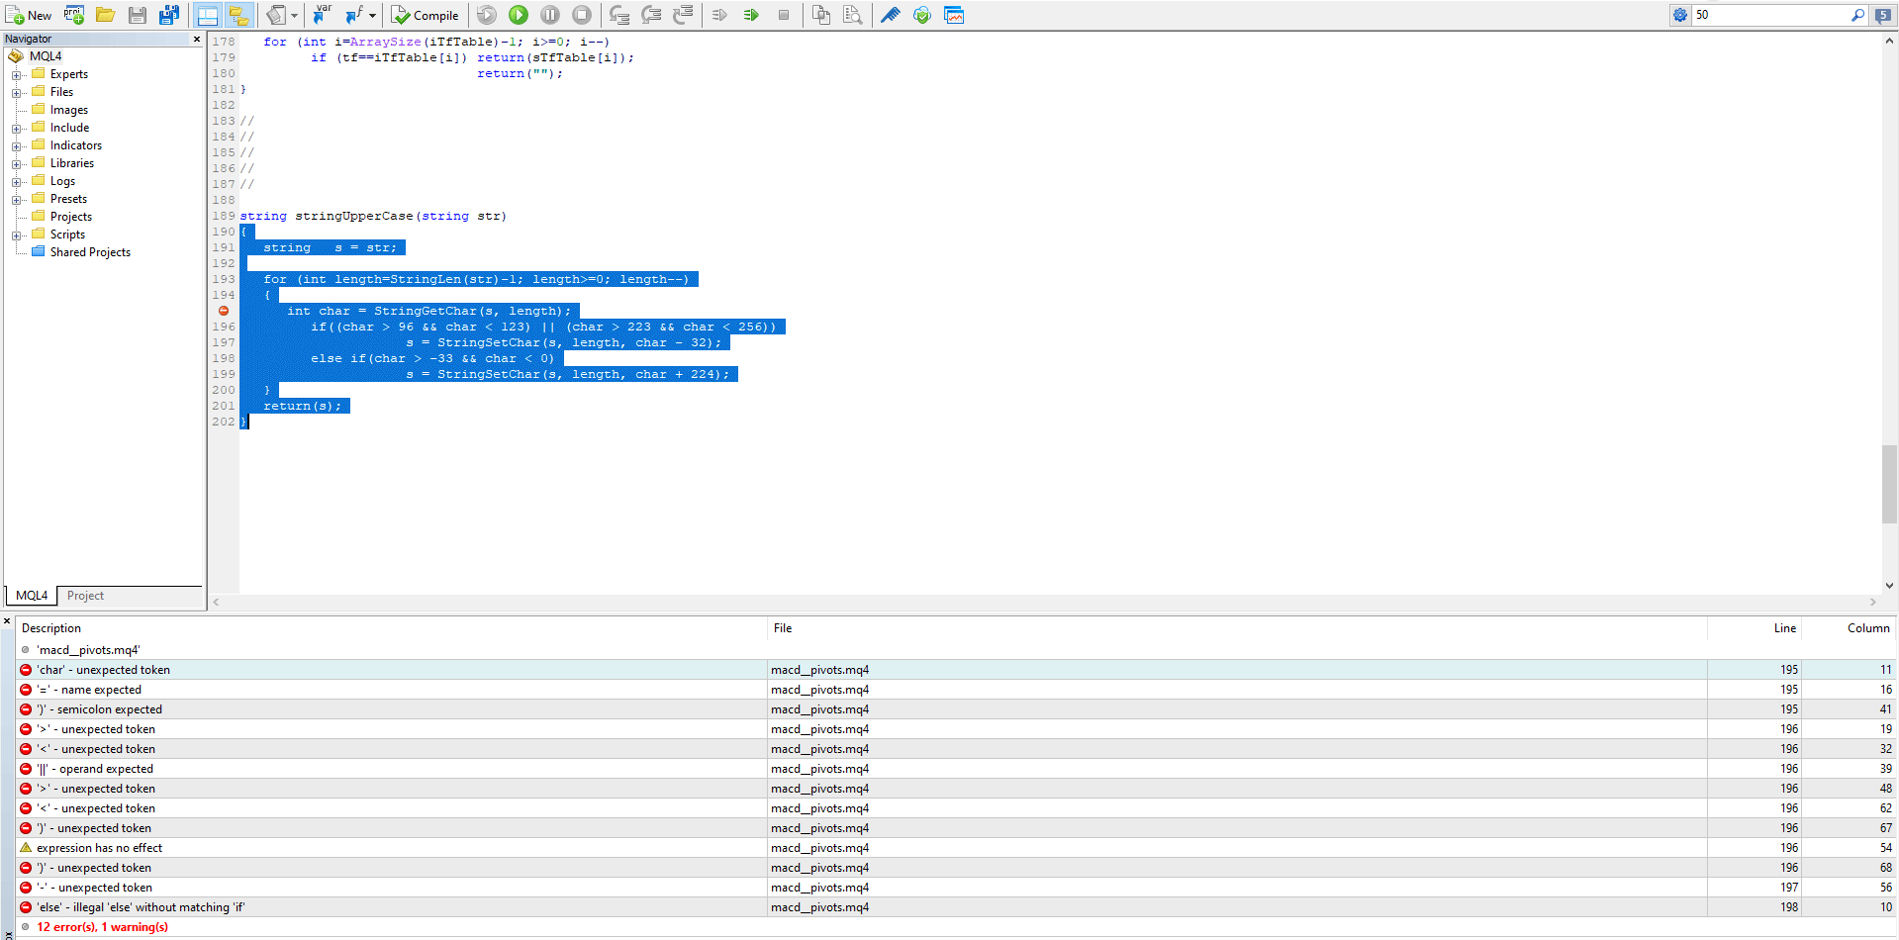Expand the Experts folder

[16, 75]
